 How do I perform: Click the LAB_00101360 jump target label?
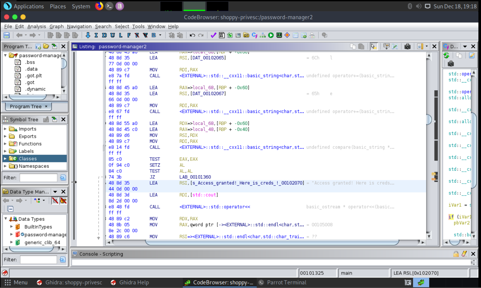click(195, 177)
